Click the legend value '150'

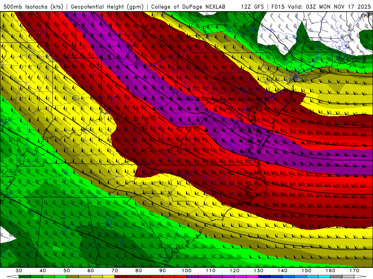click(307, 271)
